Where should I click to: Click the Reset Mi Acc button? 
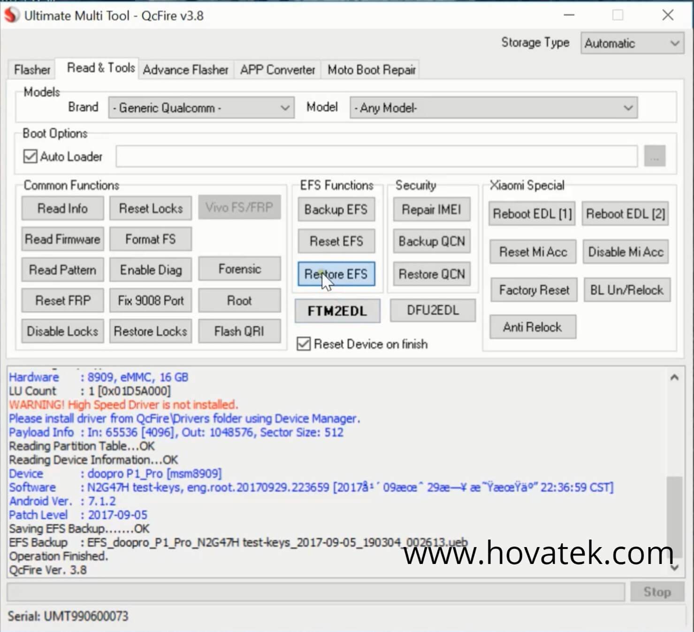(x=533, y=252)
